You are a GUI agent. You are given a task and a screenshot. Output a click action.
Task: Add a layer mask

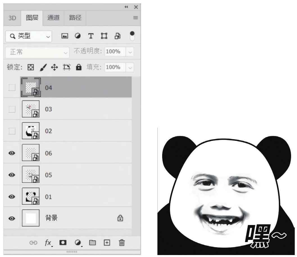(63, 242)
